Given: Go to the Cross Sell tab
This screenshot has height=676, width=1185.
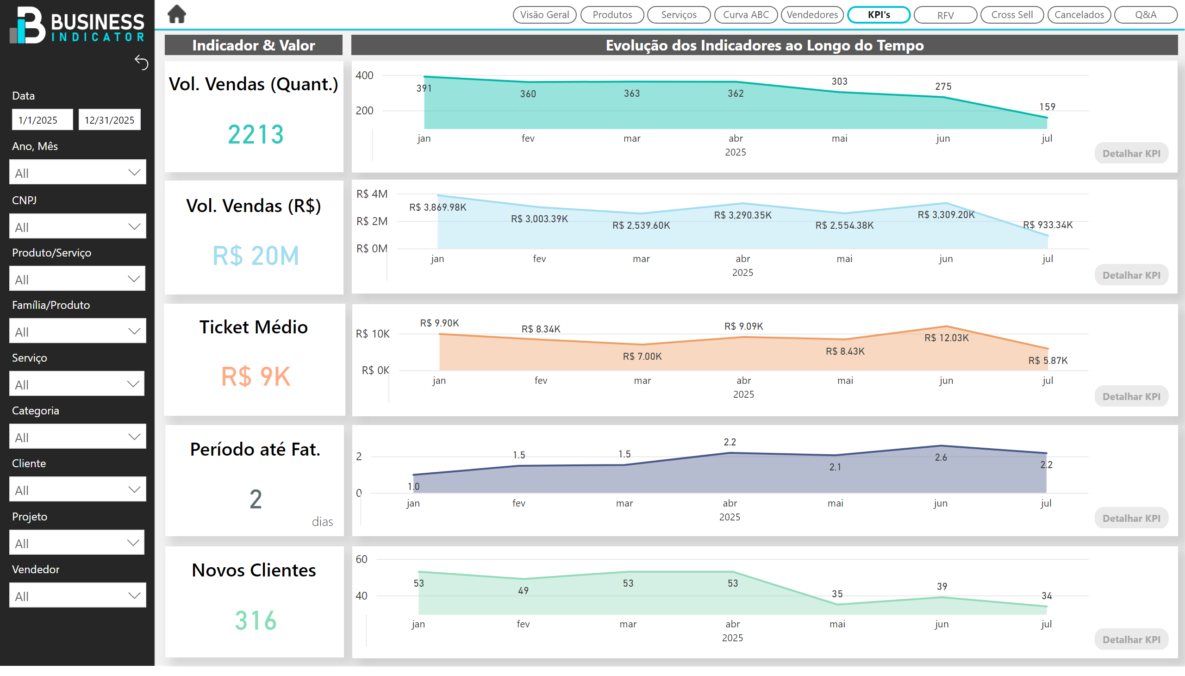Looking at the screenshot, I should click(1011, 14).
